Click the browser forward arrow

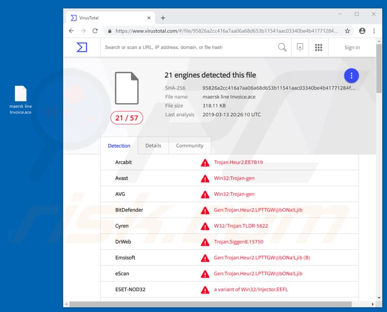pos(83,31)
